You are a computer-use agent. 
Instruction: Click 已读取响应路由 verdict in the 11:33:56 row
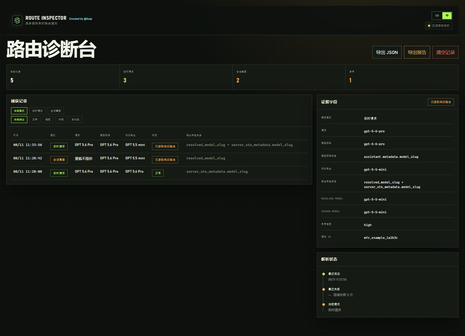pos(165,147)
